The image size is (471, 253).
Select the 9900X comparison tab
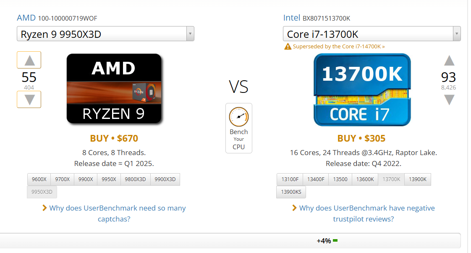[86, 179]
